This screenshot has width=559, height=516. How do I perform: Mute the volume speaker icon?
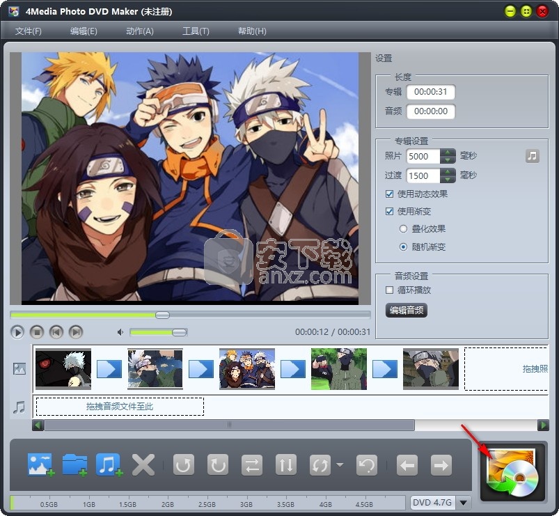click(x=120, y=332)
